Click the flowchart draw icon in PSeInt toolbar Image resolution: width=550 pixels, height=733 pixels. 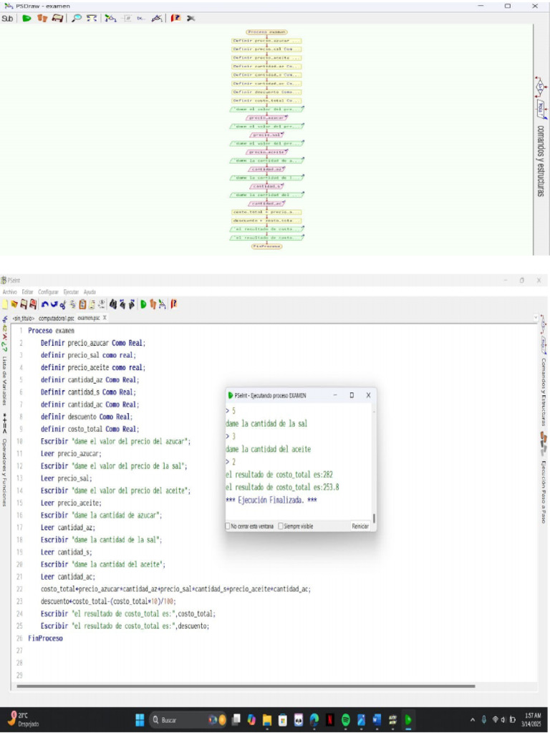click(163, 304)
